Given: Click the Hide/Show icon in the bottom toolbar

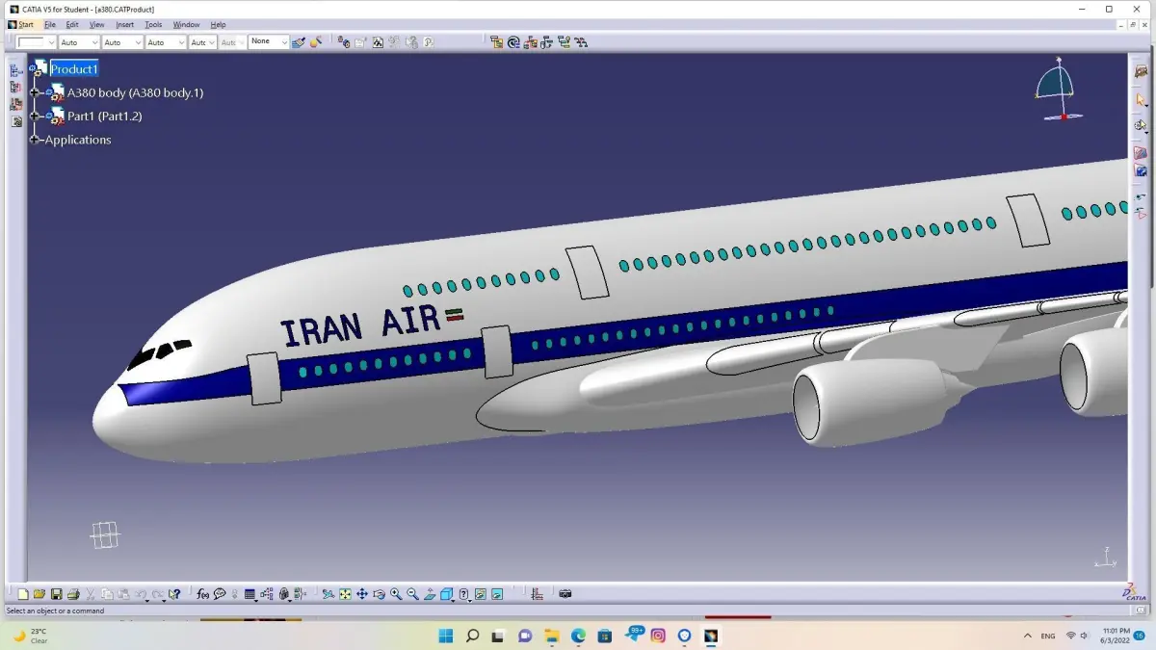Looking at the screenshot, I should 481,594.
